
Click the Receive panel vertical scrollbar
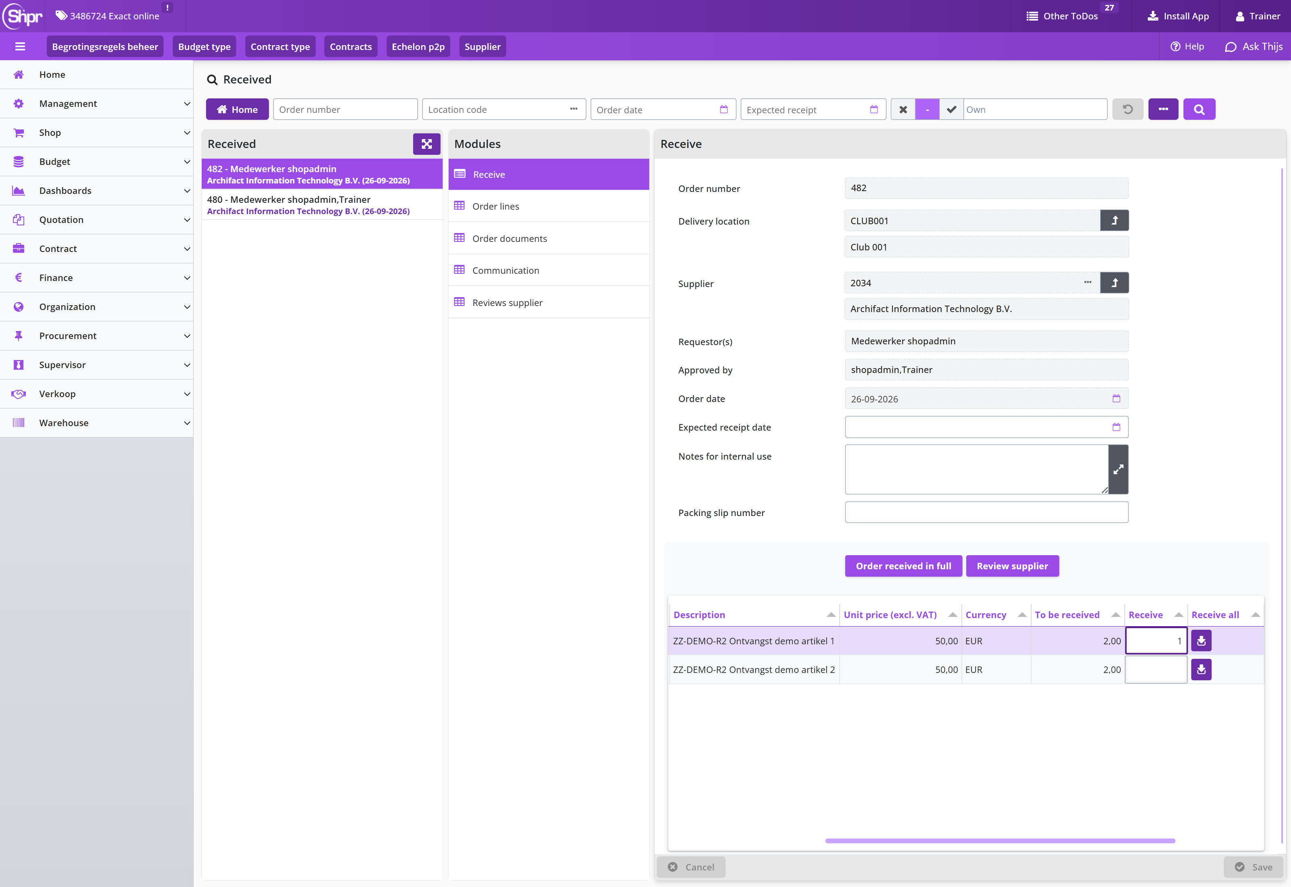click(1282, 506)
